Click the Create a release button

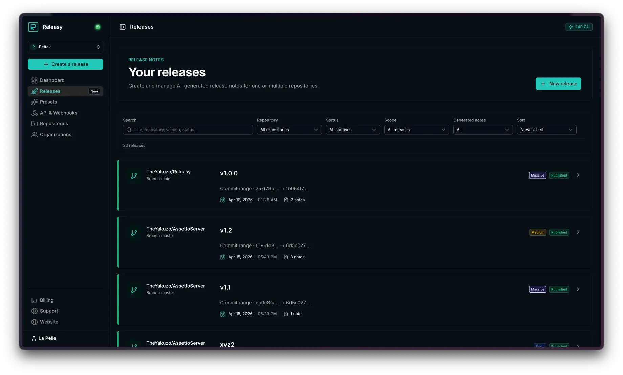pos(65,64)
